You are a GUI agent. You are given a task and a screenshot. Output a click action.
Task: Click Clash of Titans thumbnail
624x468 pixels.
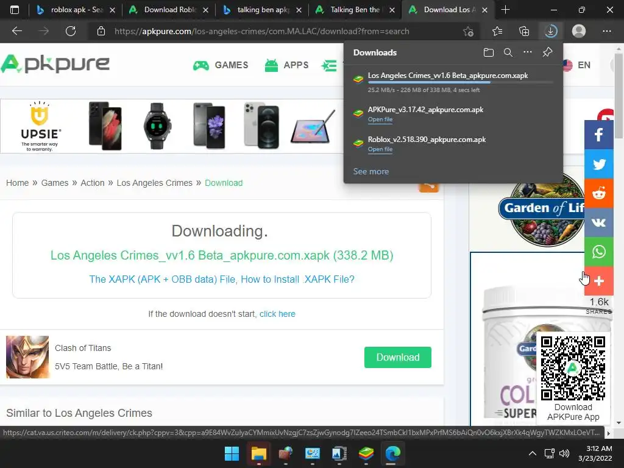click(x=27, y=357)
